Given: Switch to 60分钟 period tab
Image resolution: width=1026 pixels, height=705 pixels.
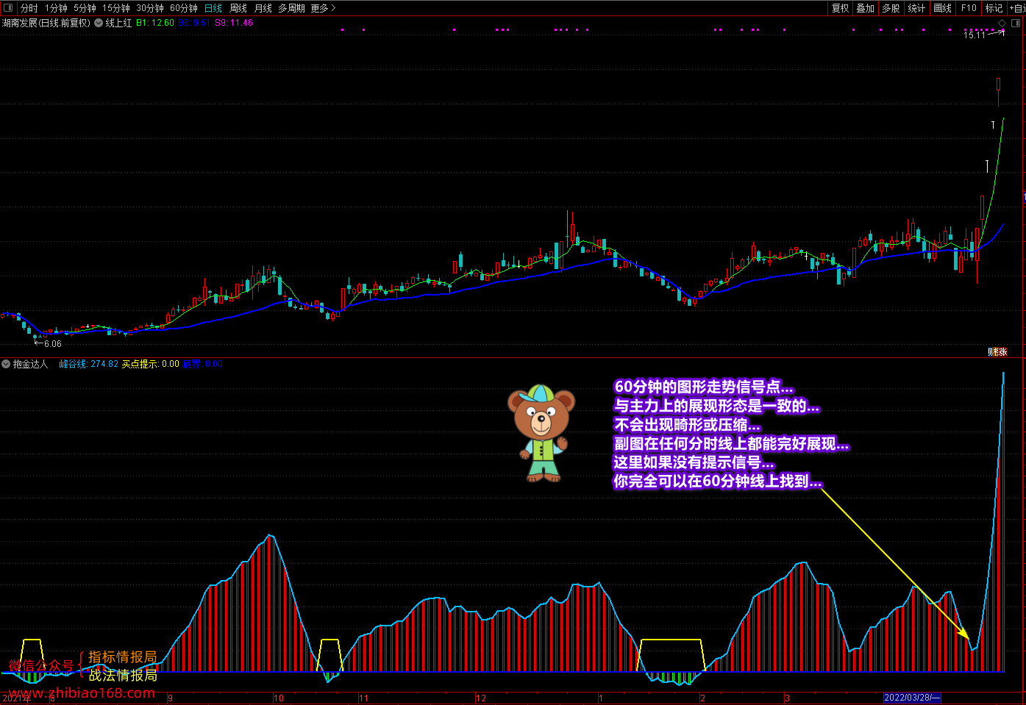Looking at the screenshot, I should (x=184, y=8).
